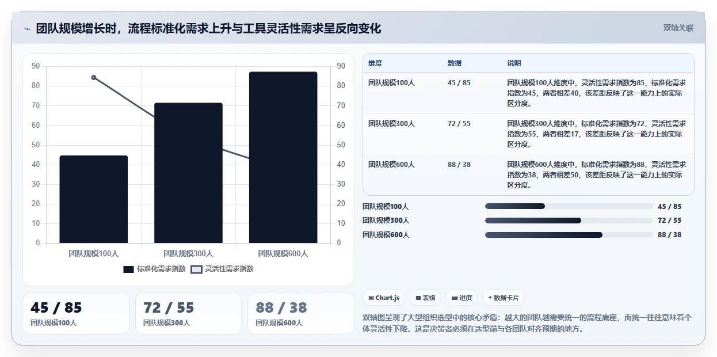Select the Chart.js tag
Image resolution: width=717 pixels, height=357 pixels.
(x=384, y=298)
